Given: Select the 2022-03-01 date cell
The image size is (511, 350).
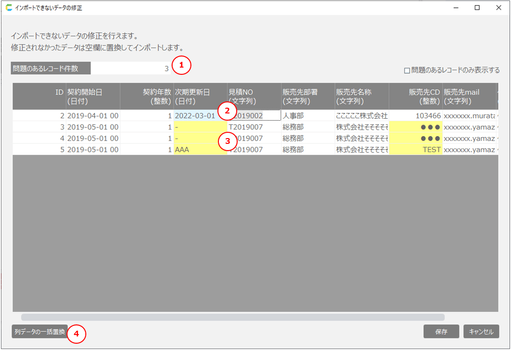Looking at the screenshot, I should click(195, 116).
